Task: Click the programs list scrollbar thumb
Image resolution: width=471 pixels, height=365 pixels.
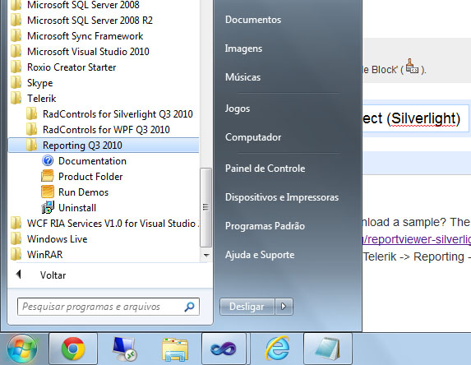Action: (x=205, y=207)
